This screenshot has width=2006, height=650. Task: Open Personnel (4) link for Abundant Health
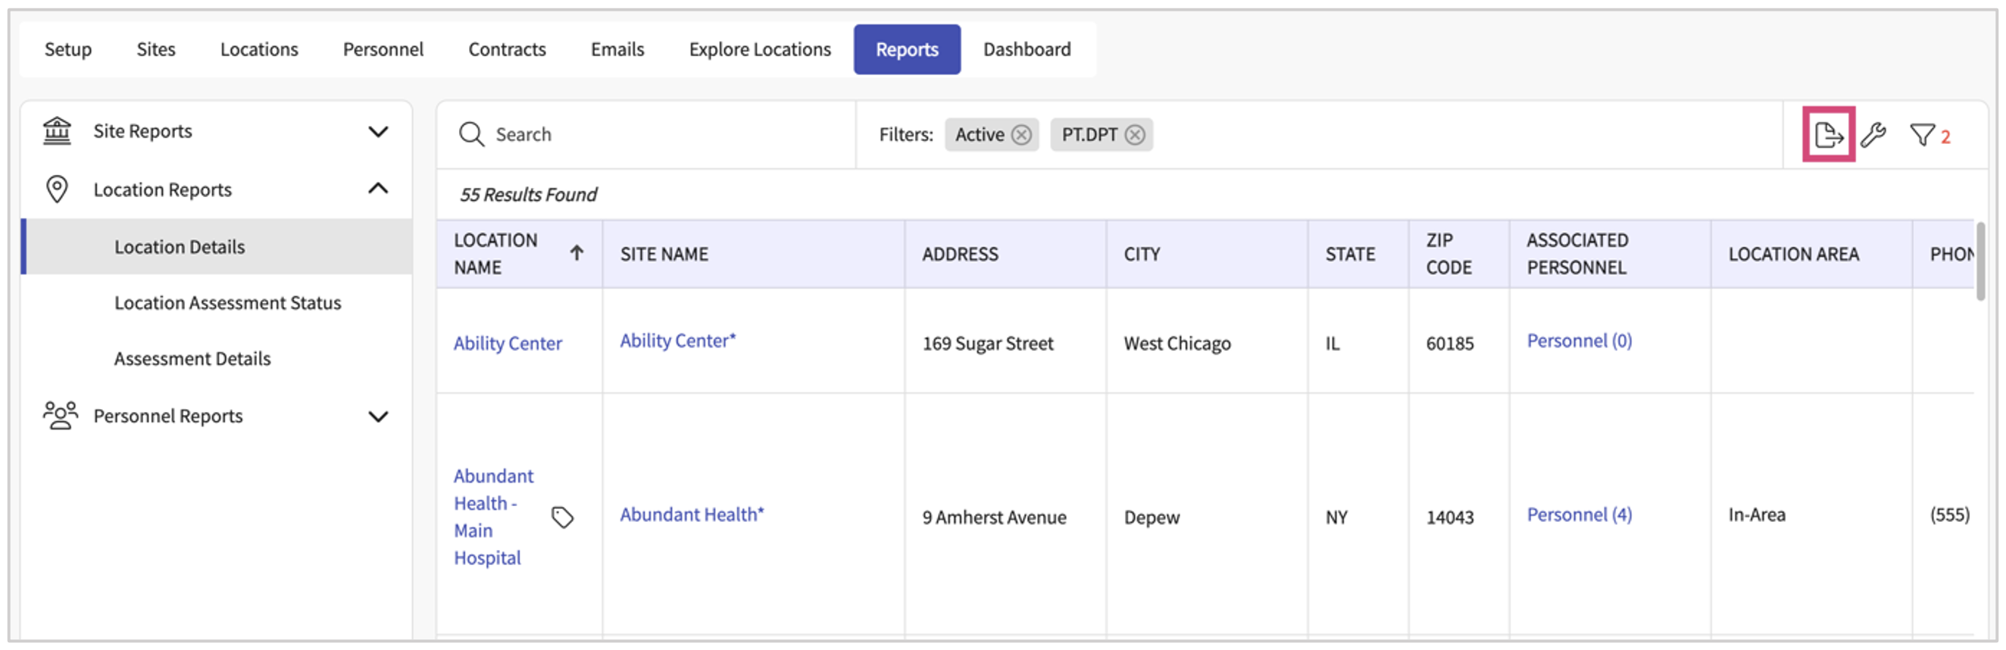pos(1579,514)
